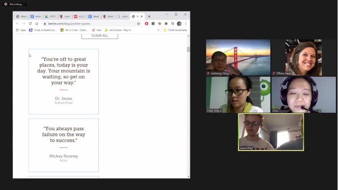Viewport: 338px width, 190px height.
Task: Click the CLEAR ALL button
Action: (99, 36)
